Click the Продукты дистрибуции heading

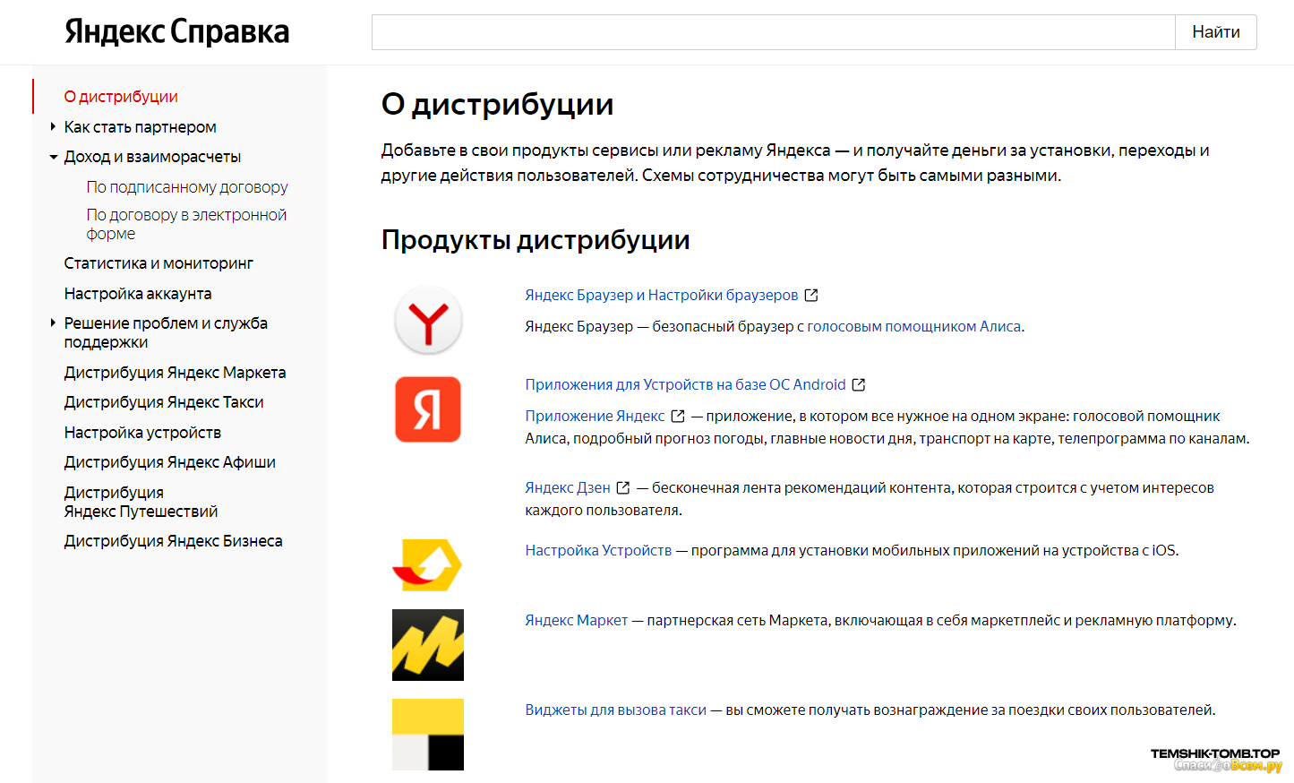point(536,239)
